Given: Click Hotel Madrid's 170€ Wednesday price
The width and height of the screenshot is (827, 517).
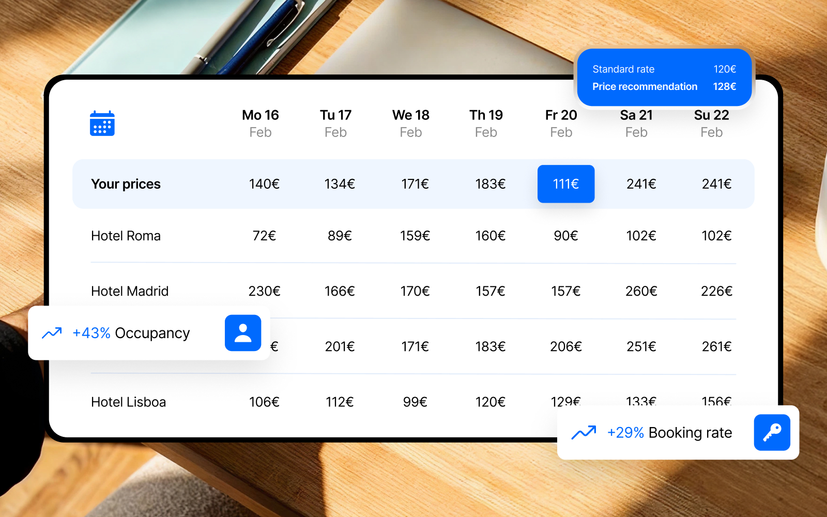Looking at the screenshot, I should coord(415,291).
